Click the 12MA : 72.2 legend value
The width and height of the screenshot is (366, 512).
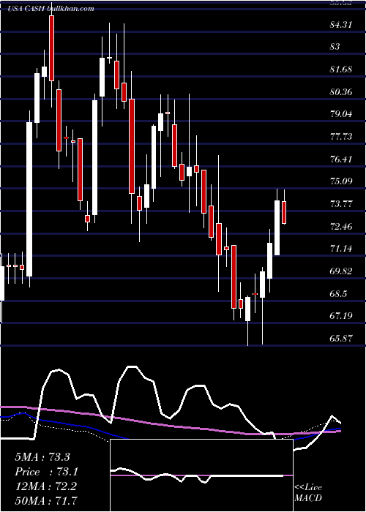click(x=46, y=486)
